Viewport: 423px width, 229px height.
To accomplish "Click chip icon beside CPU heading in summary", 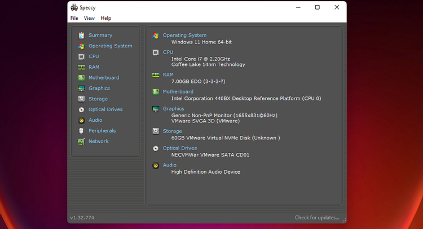I will click(156, 52).
